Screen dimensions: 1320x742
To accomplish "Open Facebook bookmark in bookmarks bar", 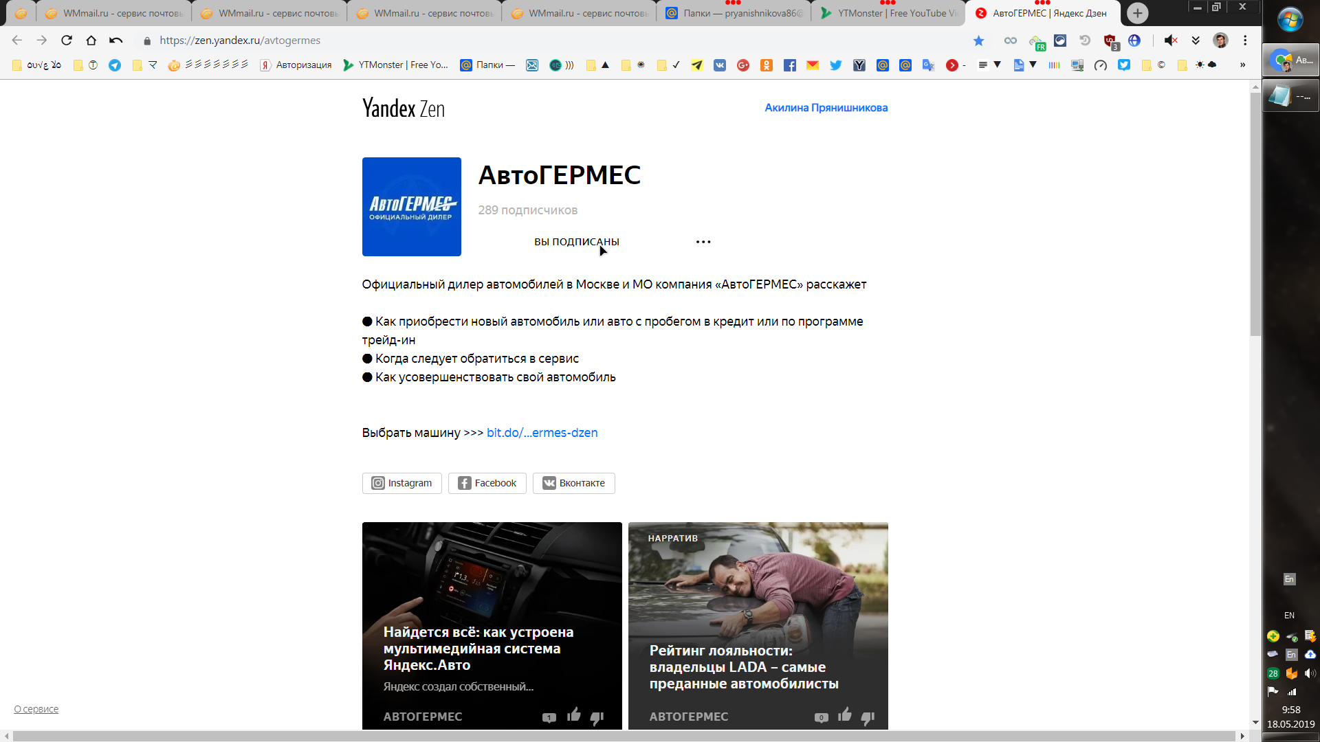I will click(x=790, y=65).
